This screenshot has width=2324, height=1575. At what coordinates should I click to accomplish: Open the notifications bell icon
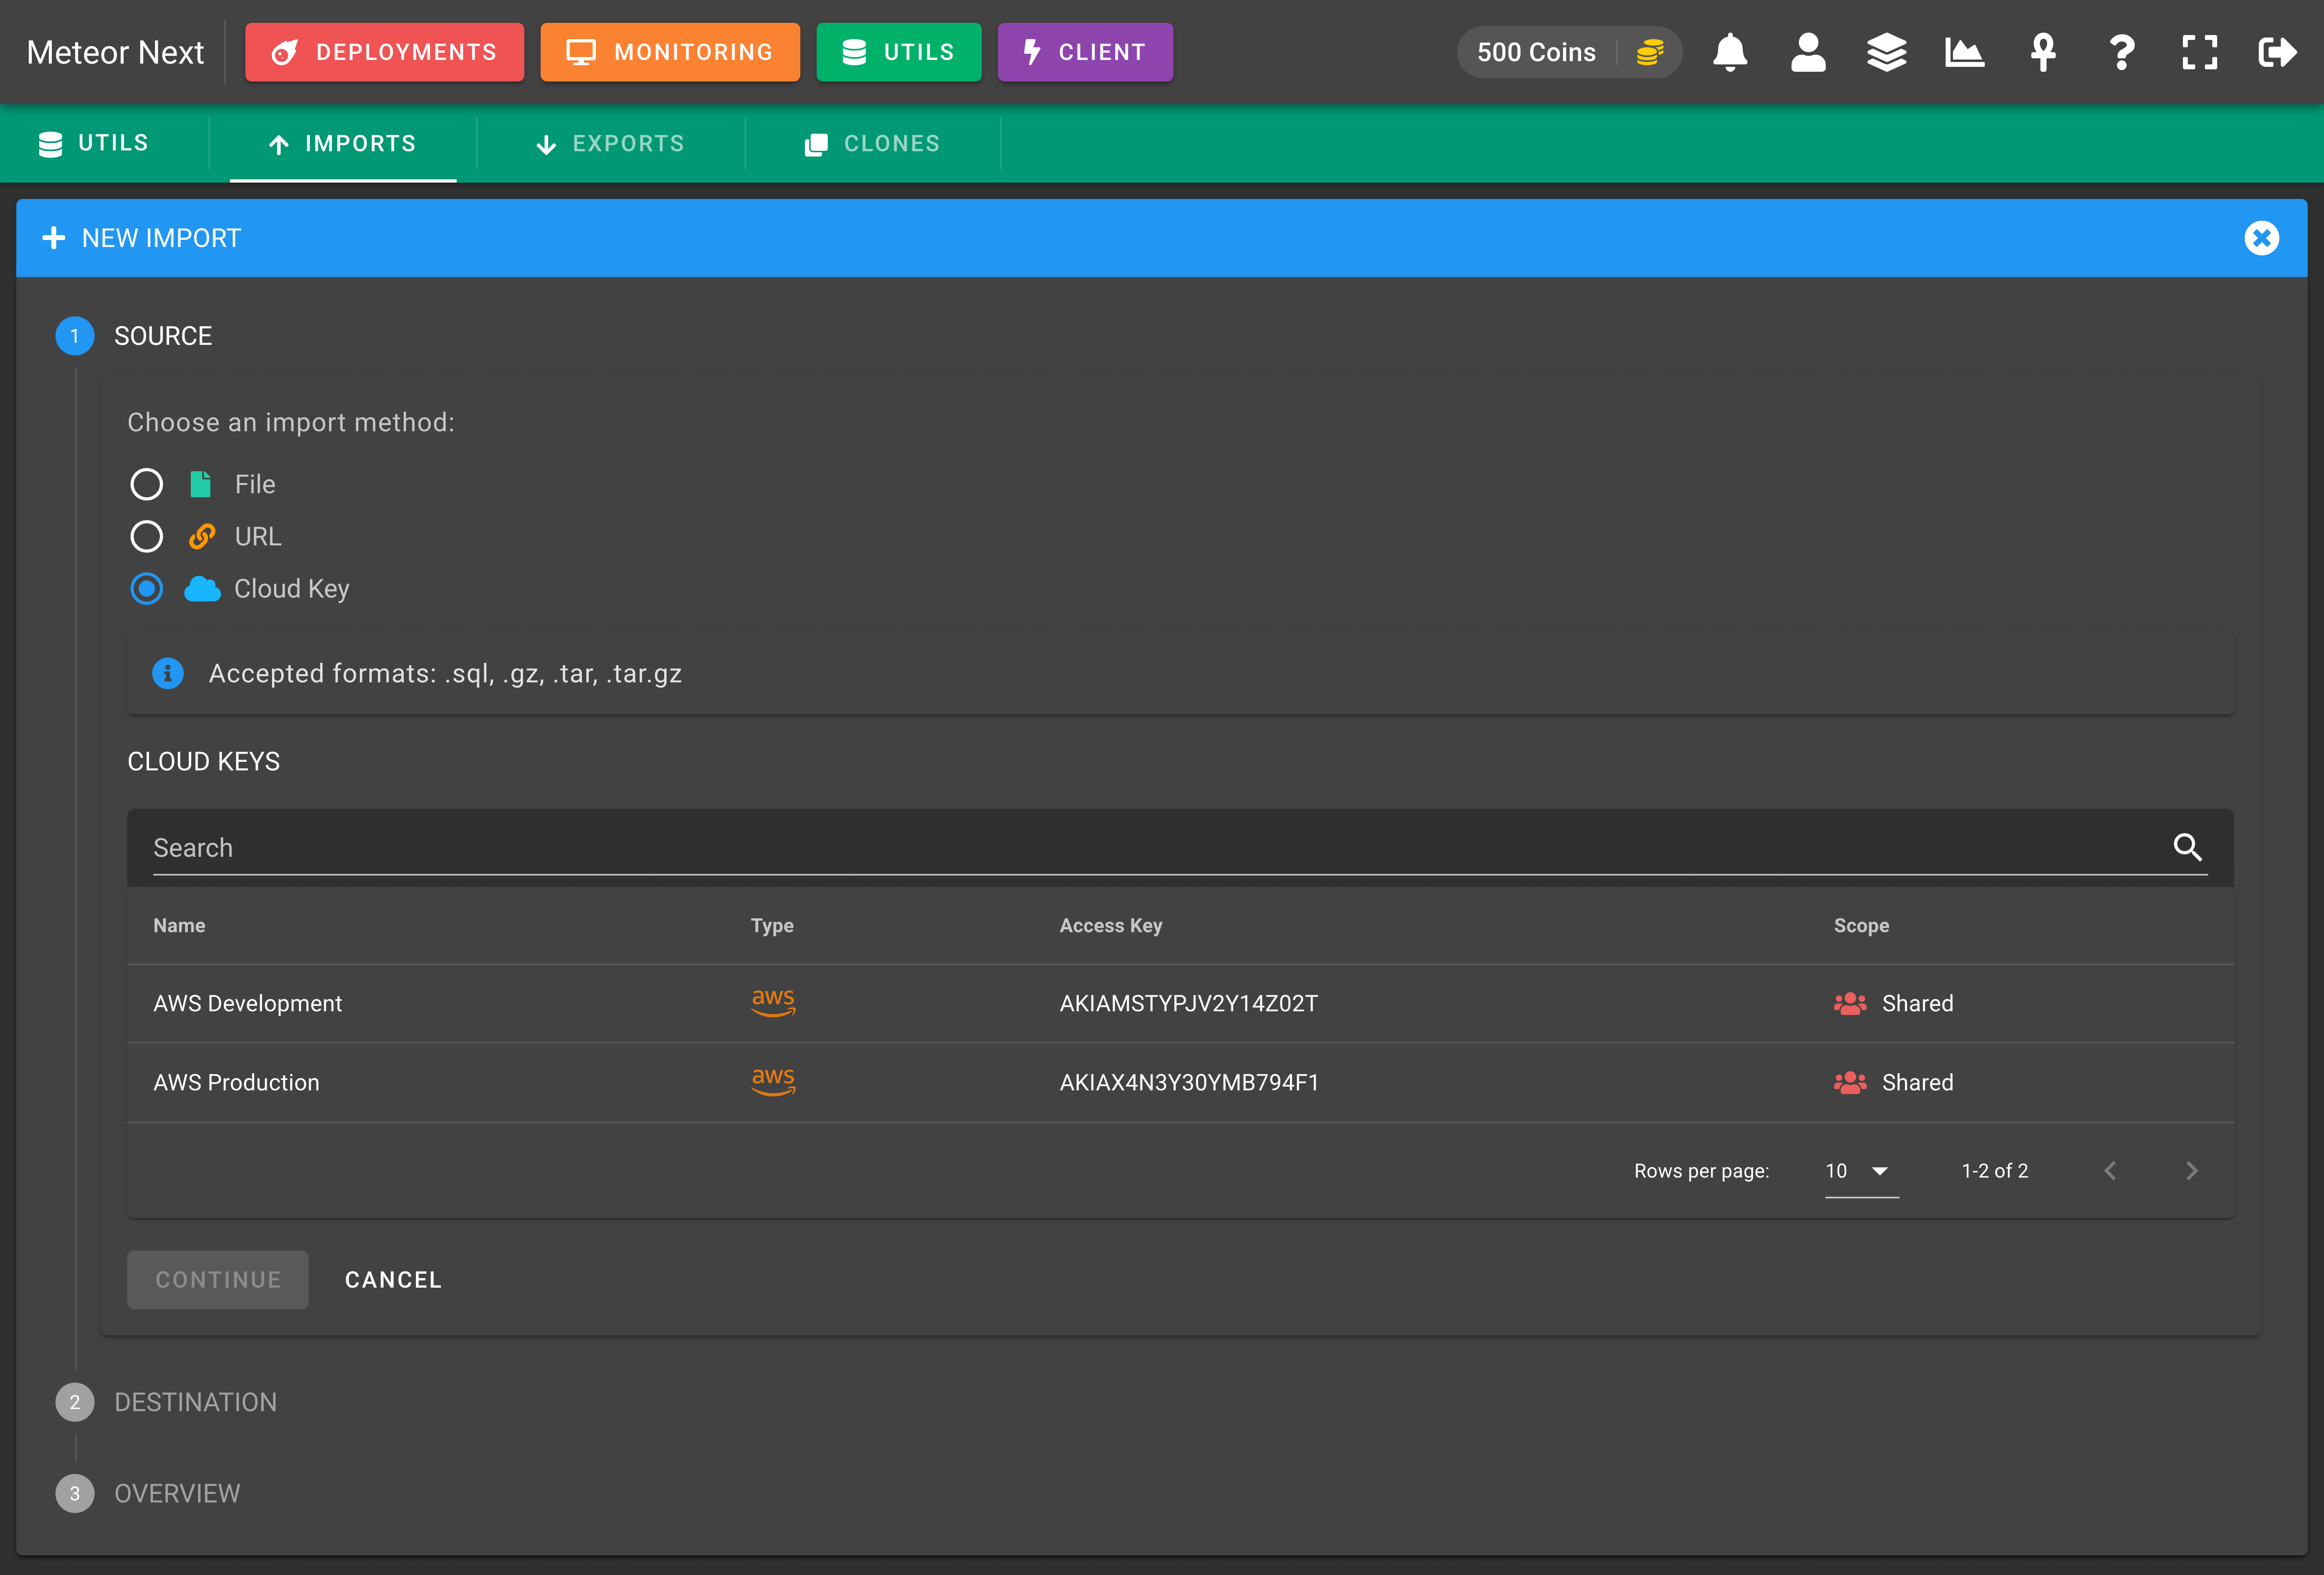click(x=1729, y=52)
